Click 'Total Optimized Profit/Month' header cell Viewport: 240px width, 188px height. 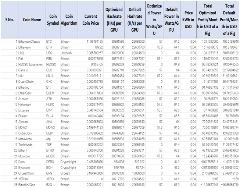click(x=208, y=19)
